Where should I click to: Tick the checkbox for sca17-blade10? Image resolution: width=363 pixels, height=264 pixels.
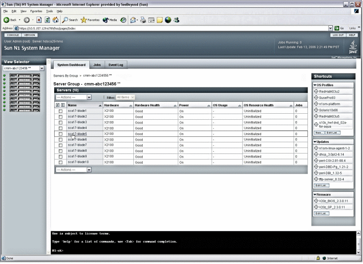pos(61,162)
